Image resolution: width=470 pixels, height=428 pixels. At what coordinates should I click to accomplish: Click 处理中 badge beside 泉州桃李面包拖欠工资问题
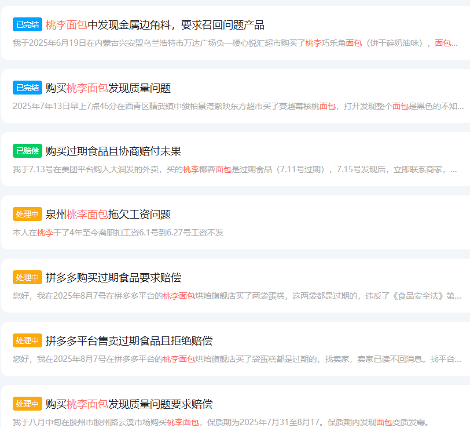tap(27, 214)
